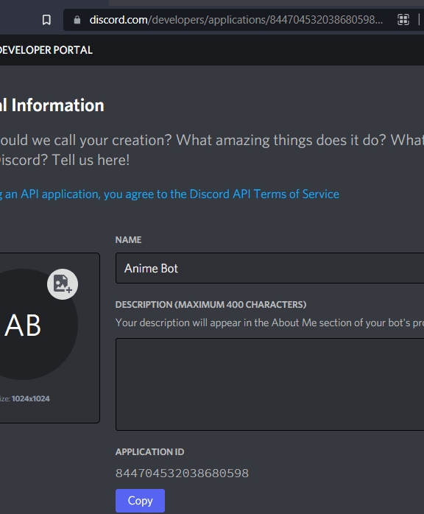Click the bookmark icon in browser toolbar
The height and width of the screenshot is (514, 424).
[46, 20]
